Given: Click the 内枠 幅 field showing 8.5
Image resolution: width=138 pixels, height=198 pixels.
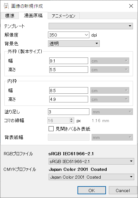Looking at the screenshot, I should click(69, 91).
